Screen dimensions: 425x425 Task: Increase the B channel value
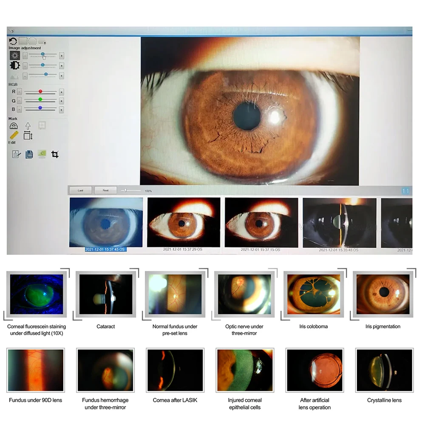point(62,110)
